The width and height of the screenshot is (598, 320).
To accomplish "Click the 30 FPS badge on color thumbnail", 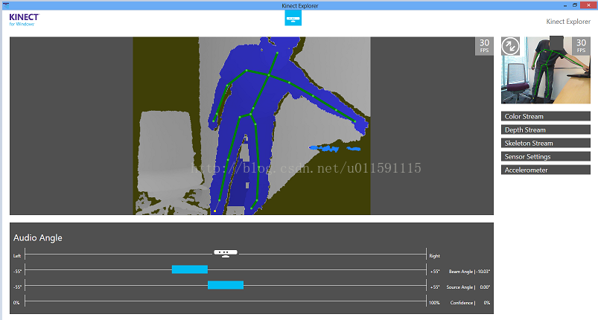I will [x=581, y=46].
